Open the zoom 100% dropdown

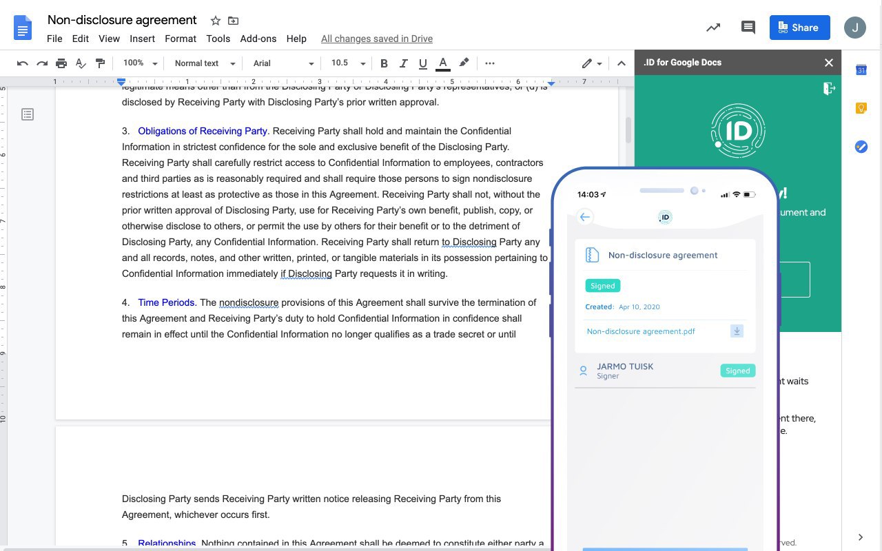pos(140,63)
